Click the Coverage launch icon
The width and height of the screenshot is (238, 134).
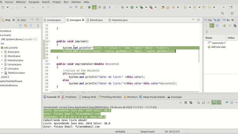pos(141,7)
